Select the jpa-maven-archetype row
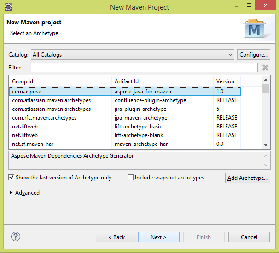This screenshot has width=279, height=253. pyautogui.click(x=125, y=118)
